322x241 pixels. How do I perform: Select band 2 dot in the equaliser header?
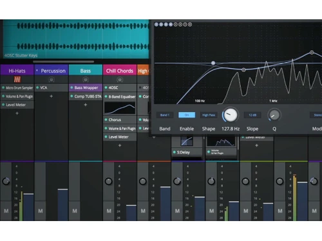(161, 24)
